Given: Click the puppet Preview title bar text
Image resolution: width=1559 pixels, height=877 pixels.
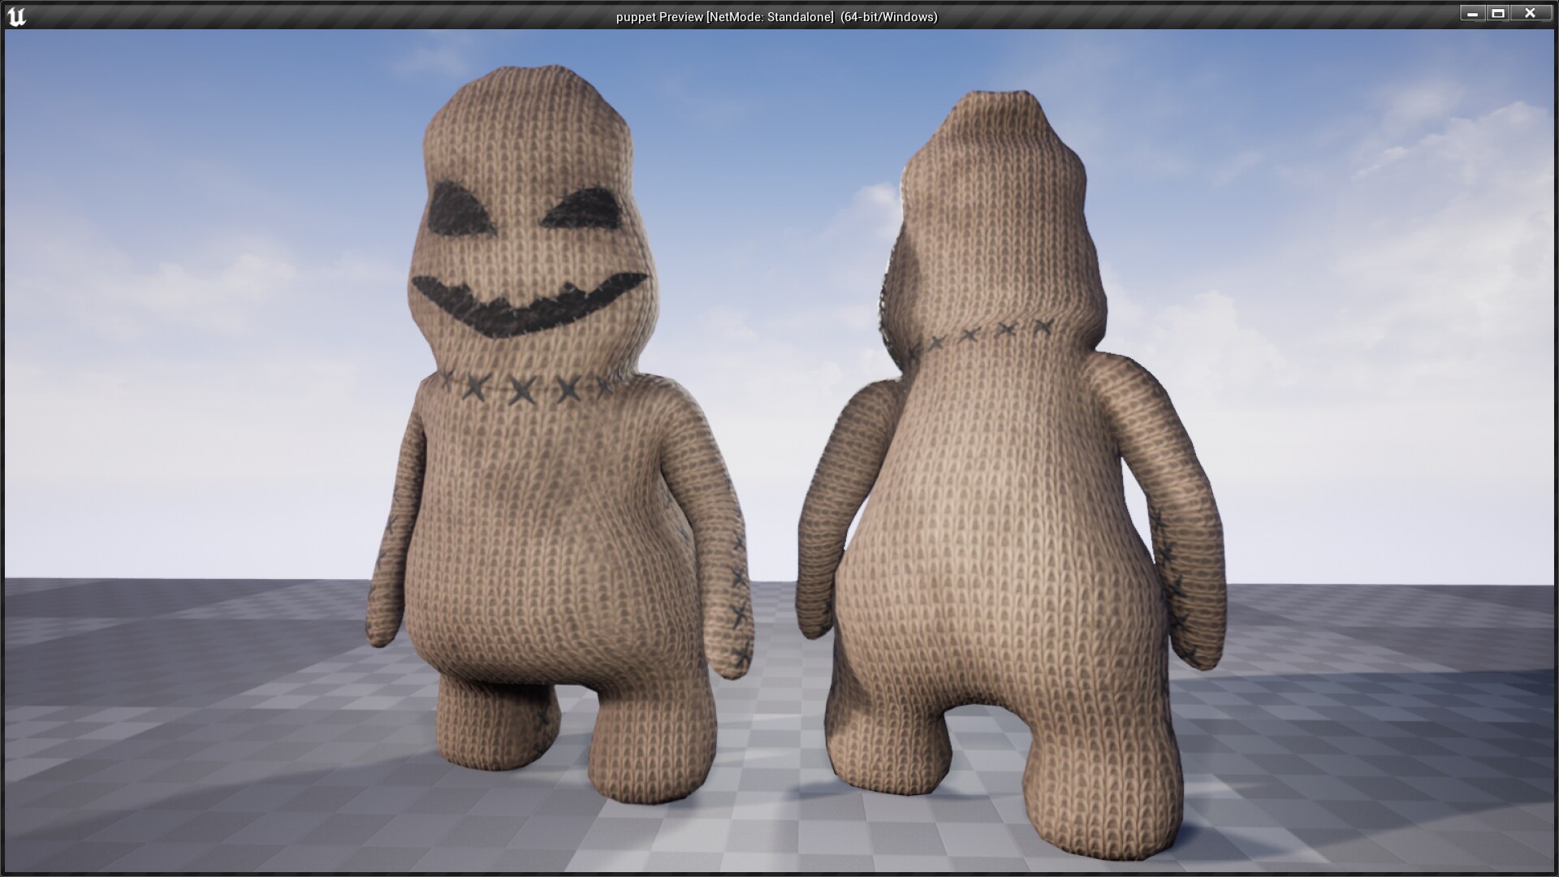Looking at the screenshot, I should point(776,15).
